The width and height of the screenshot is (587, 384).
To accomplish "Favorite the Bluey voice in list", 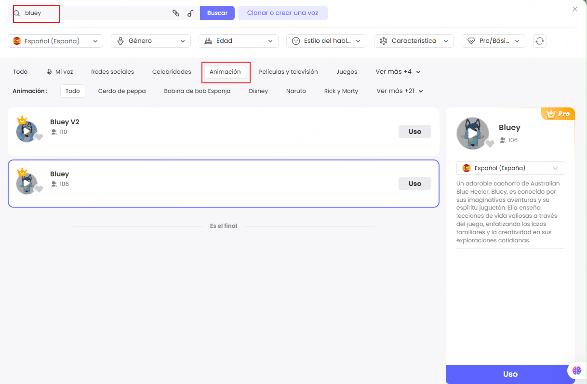I will 39,189.
